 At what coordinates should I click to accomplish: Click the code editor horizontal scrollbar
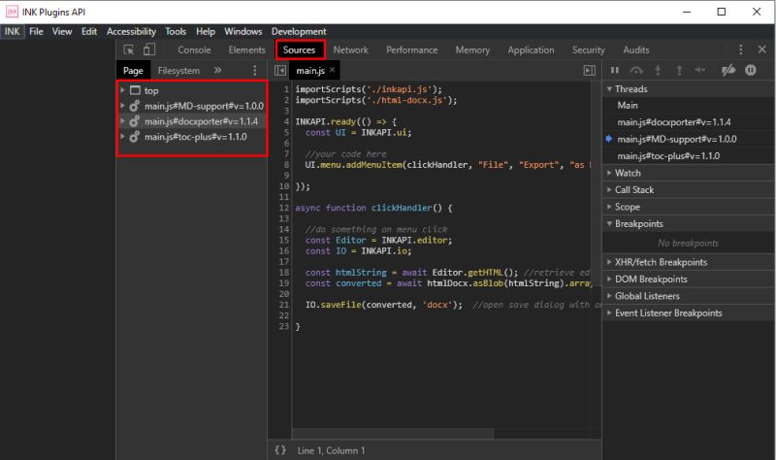pyautogui.click(x=394, y=434)
